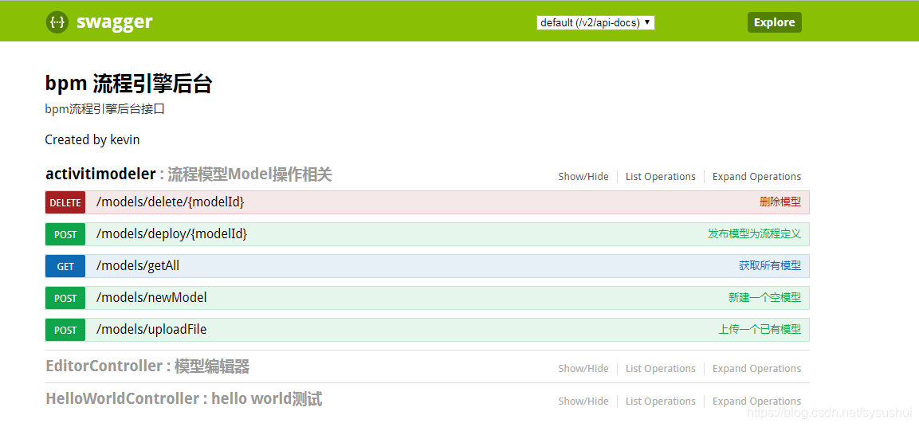The height and width of the screenshot is (427, 919).
Task: Click the GET method badge
Action: (65, 267)
